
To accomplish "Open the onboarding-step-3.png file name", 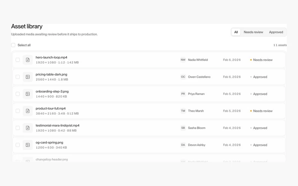I will 52,91.
